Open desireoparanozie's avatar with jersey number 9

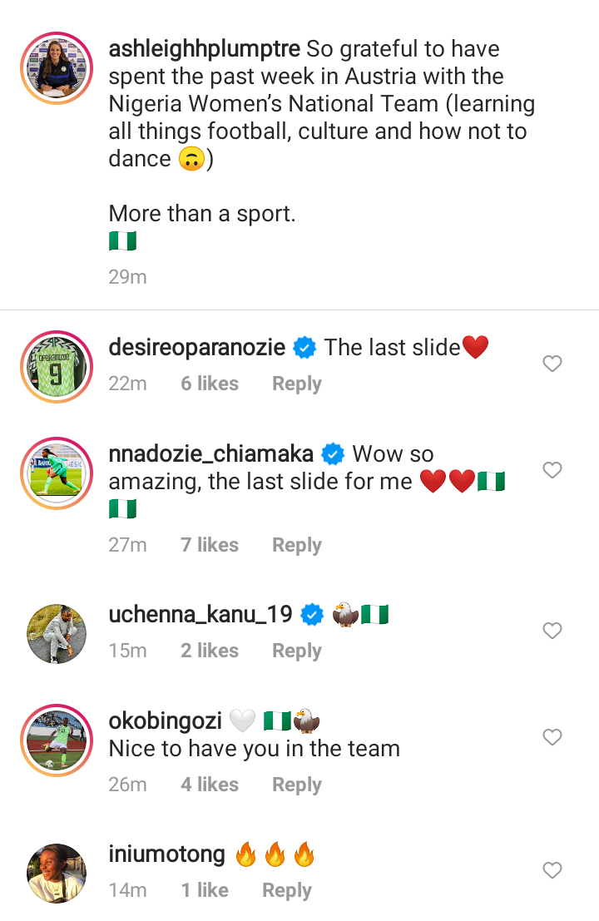pos(57,367)
